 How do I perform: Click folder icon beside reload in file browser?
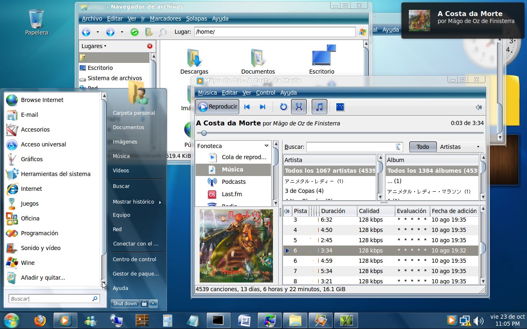[149, 32]
